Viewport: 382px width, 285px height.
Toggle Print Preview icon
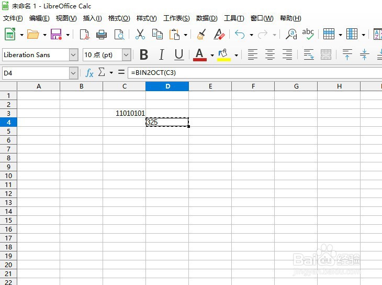(x=119, y=35)
